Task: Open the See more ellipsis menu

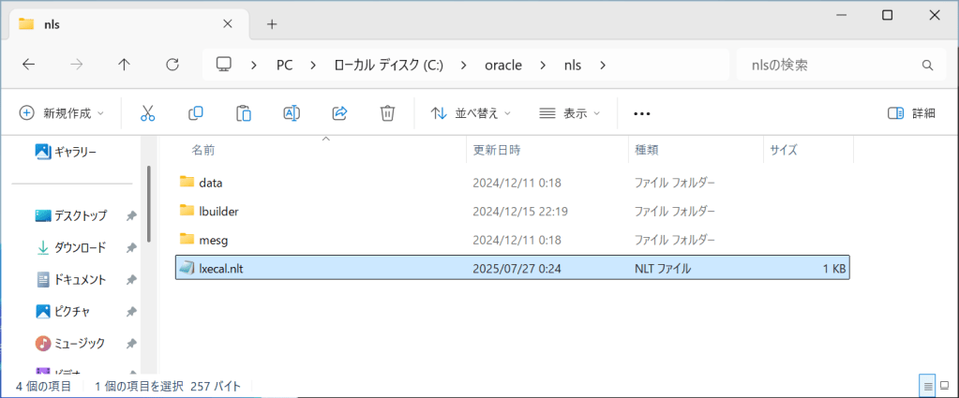Action: coord(641,113)
